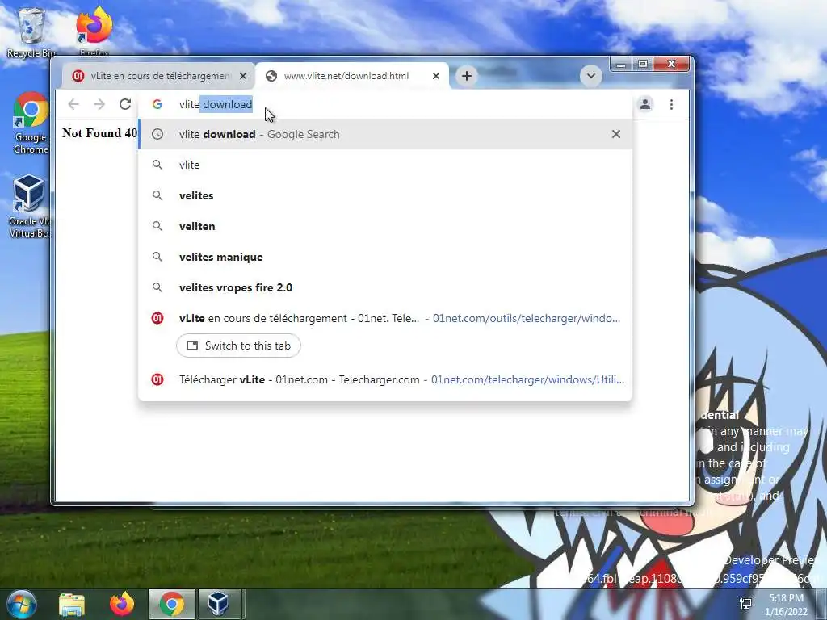This screenshot has width=827, height=620.
Task: Open the Google Chrome desktop shortcut
Action: [31, 124]
